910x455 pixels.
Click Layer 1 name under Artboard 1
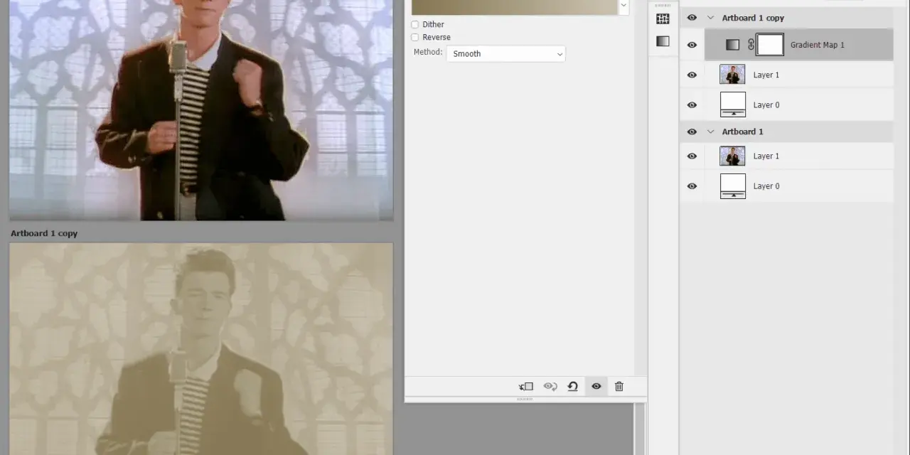point(766,156)
